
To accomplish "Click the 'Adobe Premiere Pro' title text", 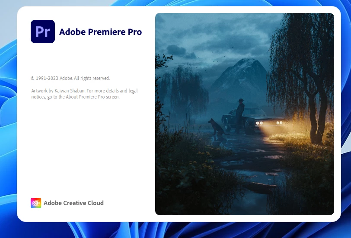I will (x=101, y=32).
